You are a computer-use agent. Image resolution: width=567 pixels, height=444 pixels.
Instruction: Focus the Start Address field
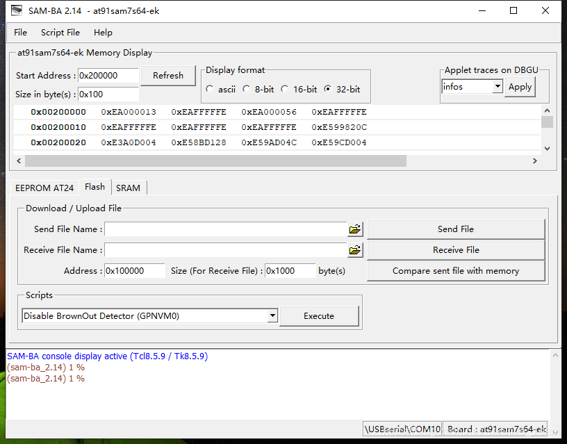(108, 76)
